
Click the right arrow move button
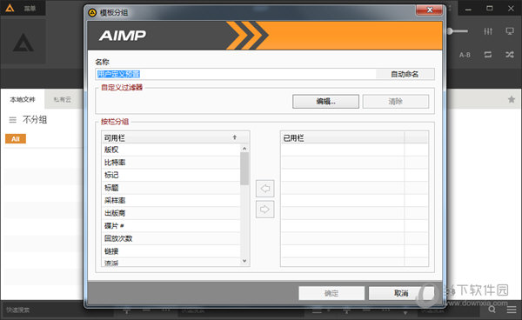265,210
